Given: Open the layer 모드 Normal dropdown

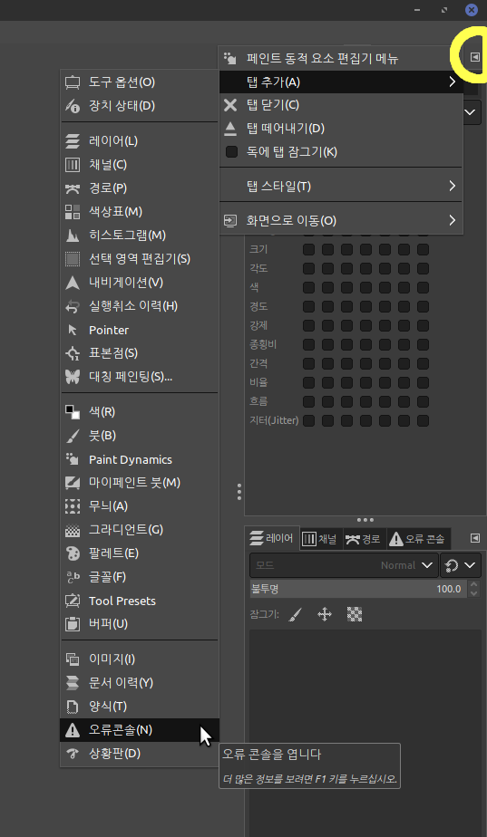Looking at the screenshot, I should tap(344, 565).
